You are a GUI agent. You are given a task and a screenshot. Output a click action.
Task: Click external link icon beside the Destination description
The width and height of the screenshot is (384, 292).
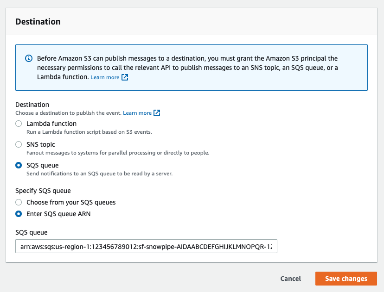157,113
